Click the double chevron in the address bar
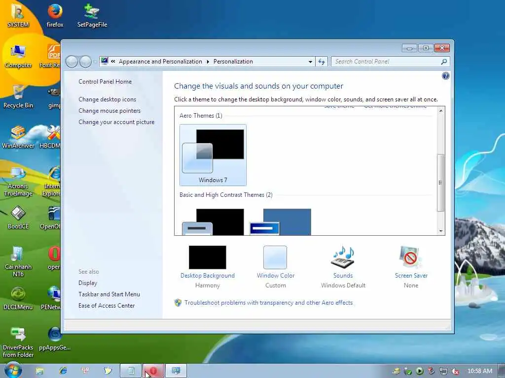Image resolution: width=505 pixels, height=378 pixels. pyautogui.click(x=113, y=61)
